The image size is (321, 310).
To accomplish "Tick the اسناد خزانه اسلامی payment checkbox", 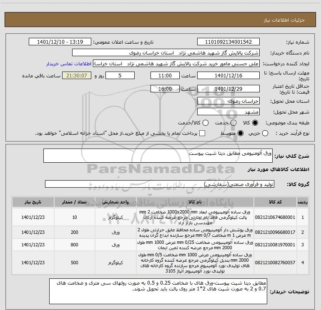I will [202, 133].
